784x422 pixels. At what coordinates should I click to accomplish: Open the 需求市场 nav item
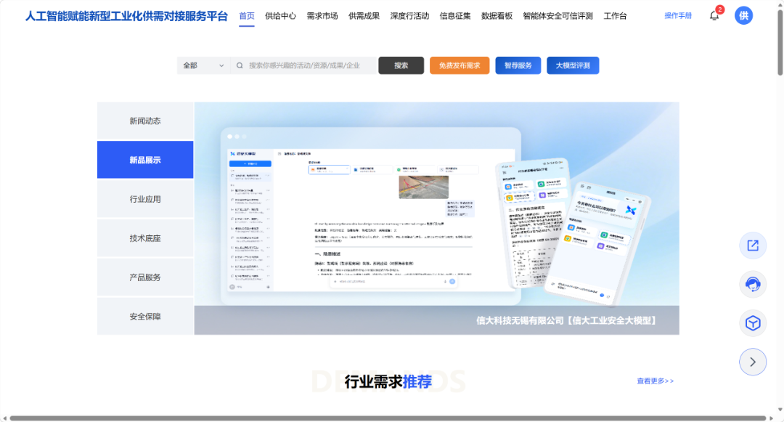click(322, 16)
